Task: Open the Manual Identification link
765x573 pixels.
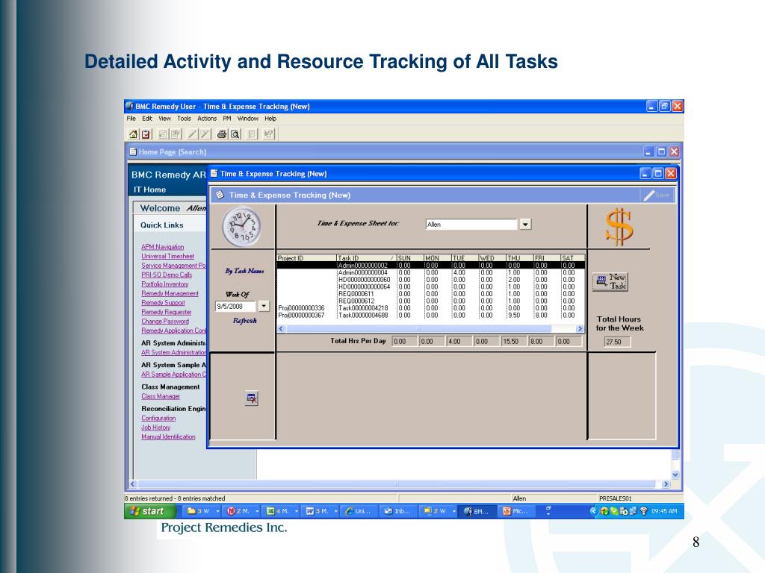Action: click(168, 436)
